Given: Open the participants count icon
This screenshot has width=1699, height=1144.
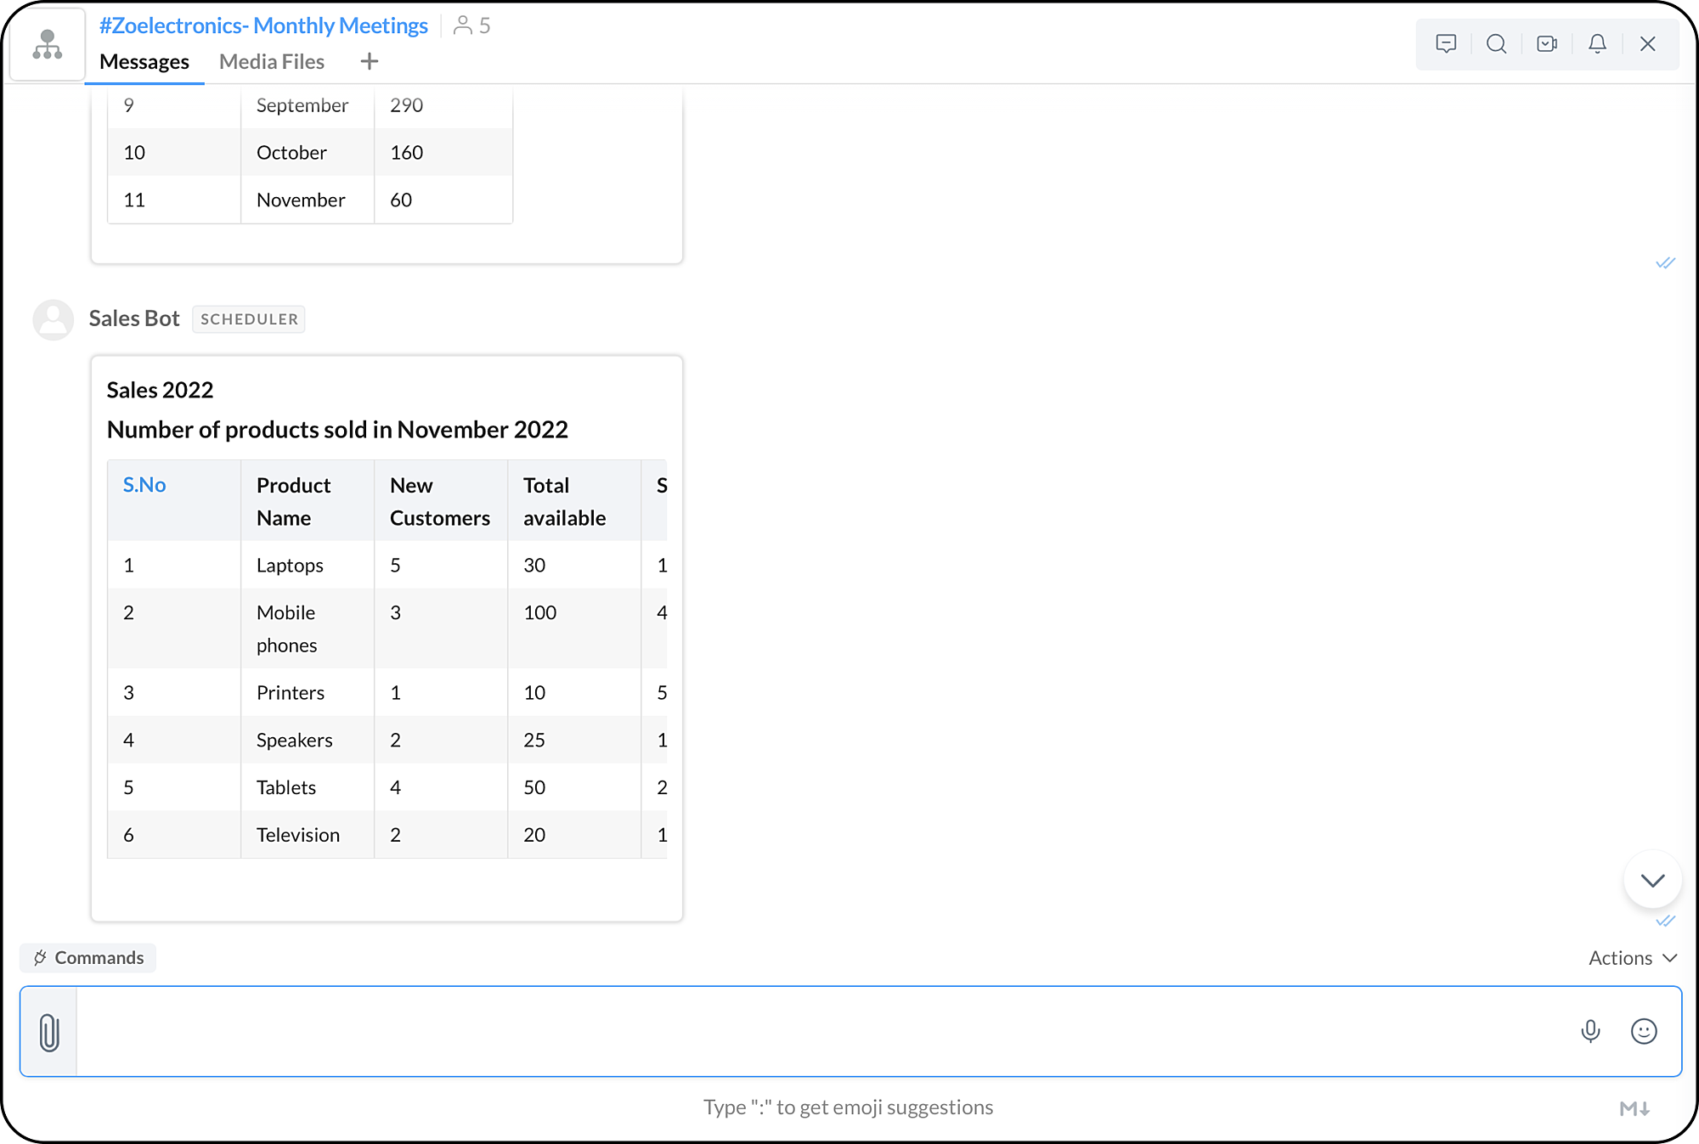Looking at the screenshot, I should point(471,25).
